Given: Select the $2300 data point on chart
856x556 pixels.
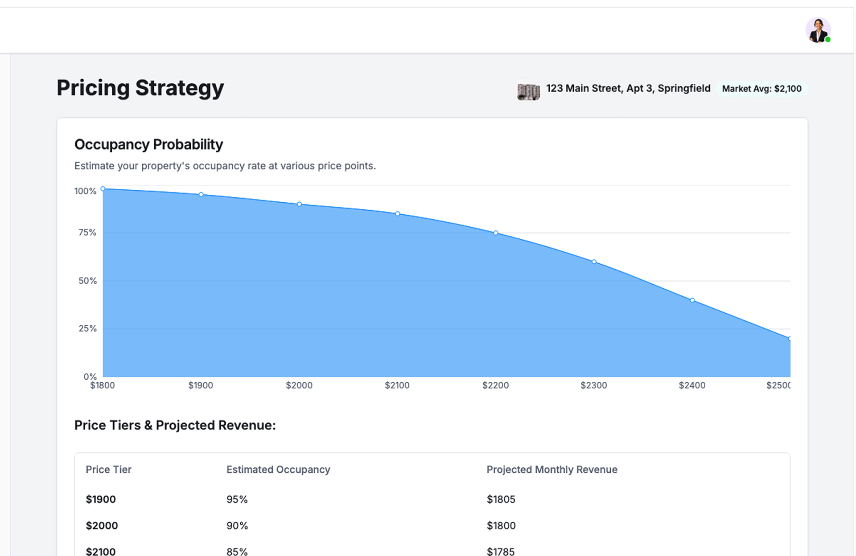Looking at the screenshot, I should click(594, 262).
